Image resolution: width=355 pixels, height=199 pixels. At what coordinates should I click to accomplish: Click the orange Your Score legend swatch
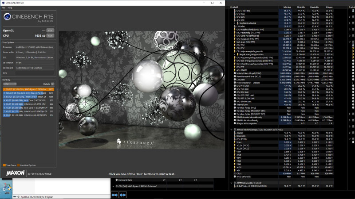[x=4, y=165]
